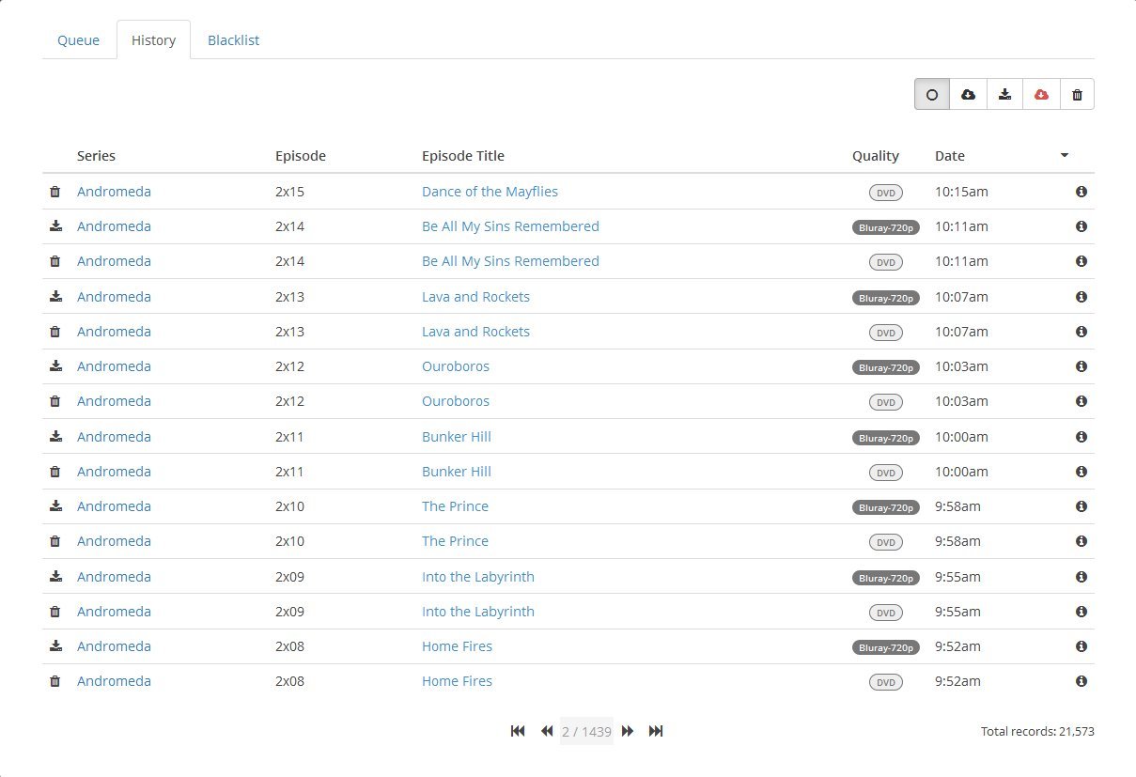Click the page number field showing 2 / 1439
Image resolution: width=1136 pixels, height=777 pixels.
click(586, 731)
